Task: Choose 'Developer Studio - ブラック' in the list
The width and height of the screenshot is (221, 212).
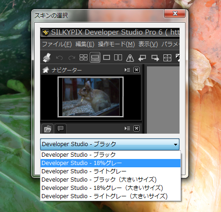Action: (110, 155)
